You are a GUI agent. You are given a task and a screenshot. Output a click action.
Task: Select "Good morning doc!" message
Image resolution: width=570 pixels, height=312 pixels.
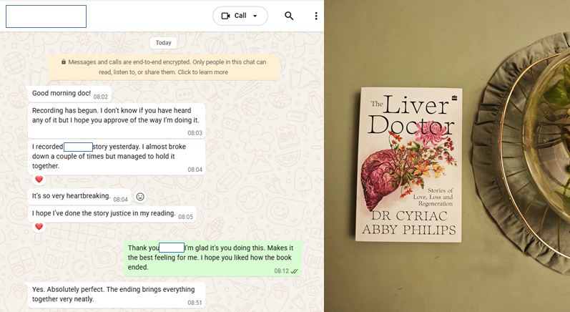click(70, 94)
